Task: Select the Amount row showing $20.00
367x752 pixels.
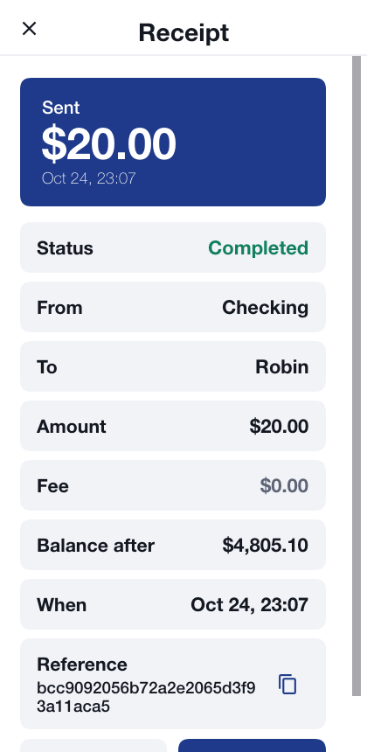Action: (x=173, y=426)
